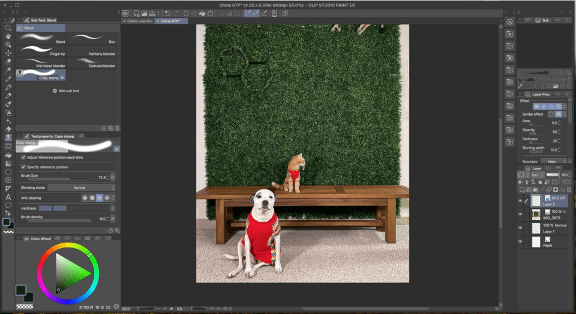The height and width of the screenshot is (314, 576).
Task: Select the Fill bucket tool
Action: point(8,154)
